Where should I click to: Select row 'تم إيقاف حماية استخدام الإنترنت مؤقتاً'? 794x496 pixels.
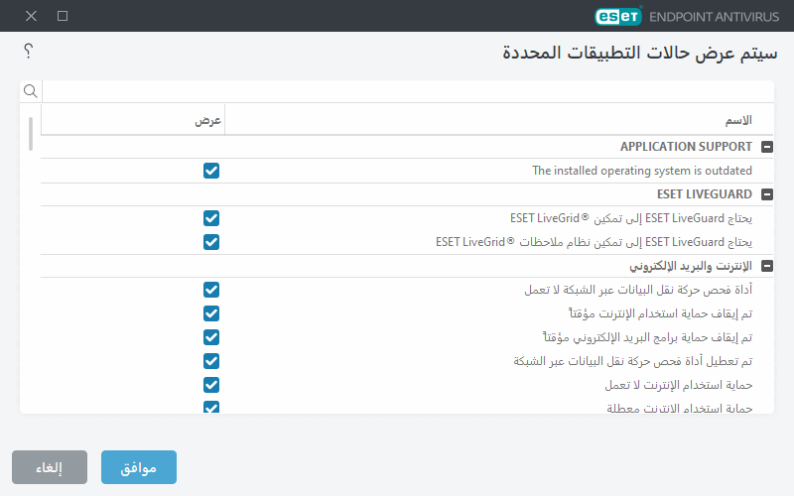click(x=407, y=313)
